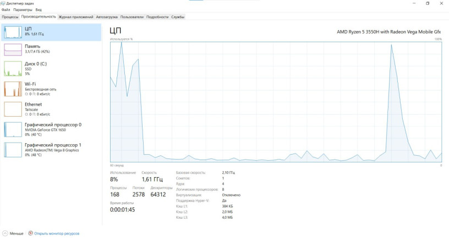Viewport: 449px width, 238px height.
Task: Select Графический процессор 0 entry
Action: 51,129
